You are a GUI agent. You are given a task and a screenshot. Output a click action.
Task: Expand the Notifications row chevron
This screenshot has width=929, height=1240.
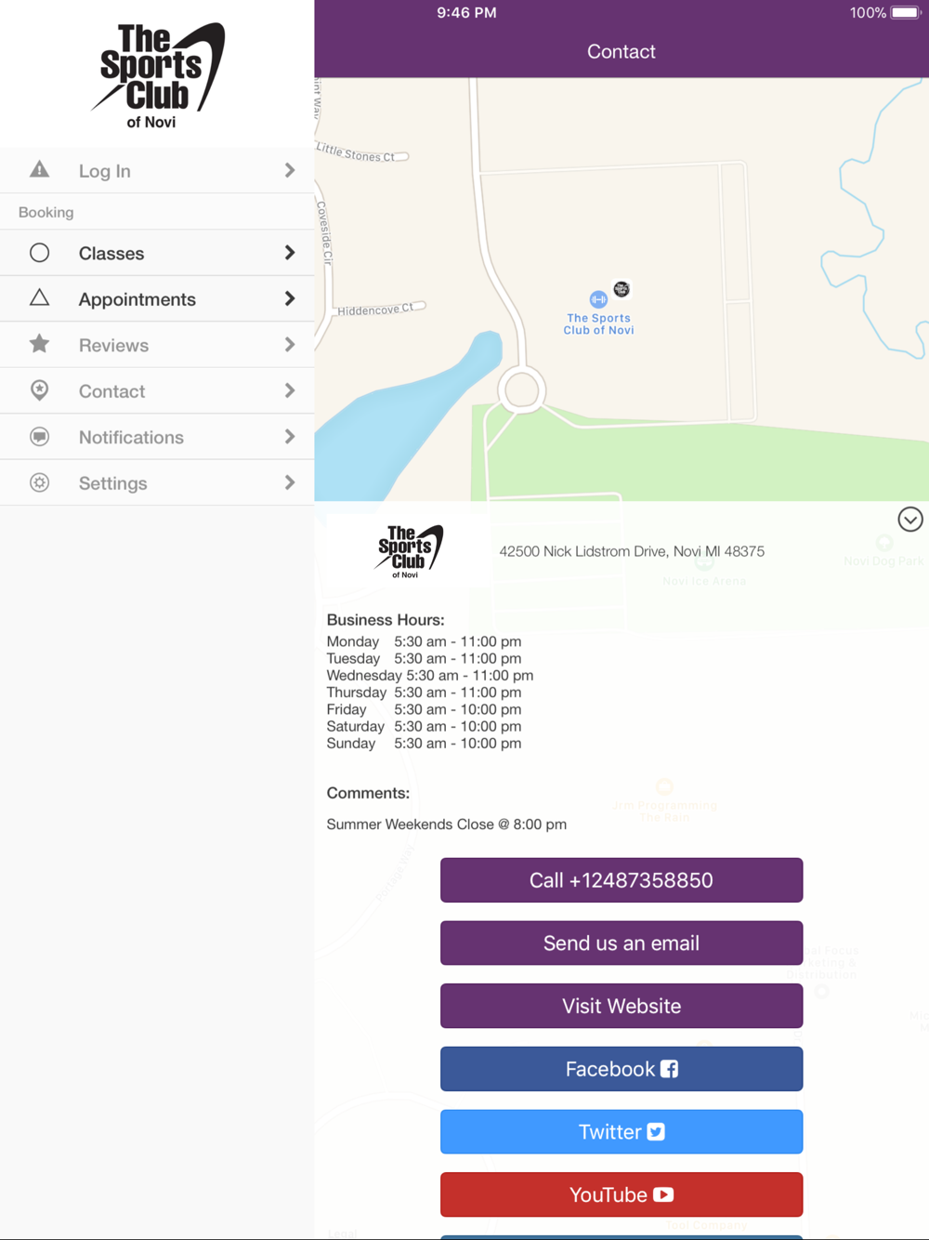(x=290, y=437)
